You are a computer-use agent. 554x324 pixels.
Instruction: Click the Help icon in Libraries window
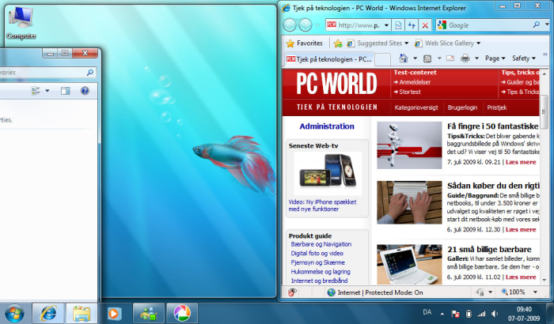pos(85,91)
